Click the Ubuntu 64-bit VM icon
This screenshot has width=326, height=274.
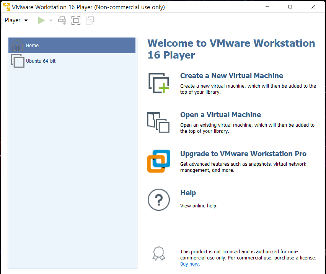[18, 61]
